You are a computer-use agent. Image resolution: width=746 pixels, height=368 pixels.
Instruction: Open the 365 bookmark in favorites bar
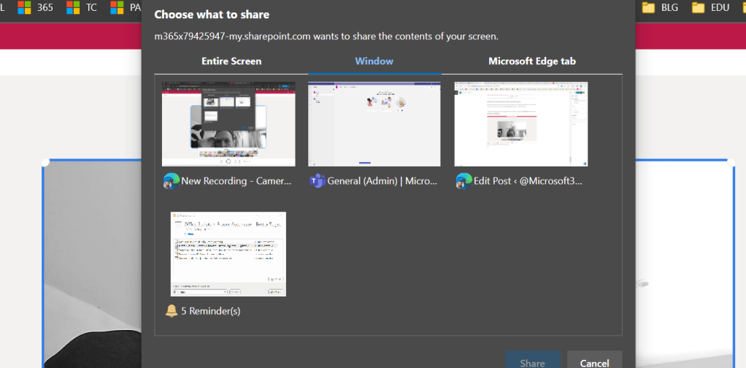tap(36, 7)
